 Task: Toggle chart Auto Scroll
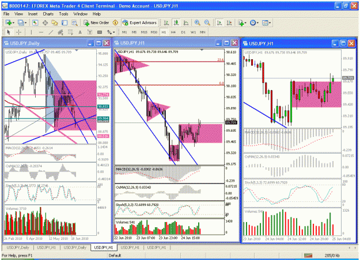click(x=219, y=22)
